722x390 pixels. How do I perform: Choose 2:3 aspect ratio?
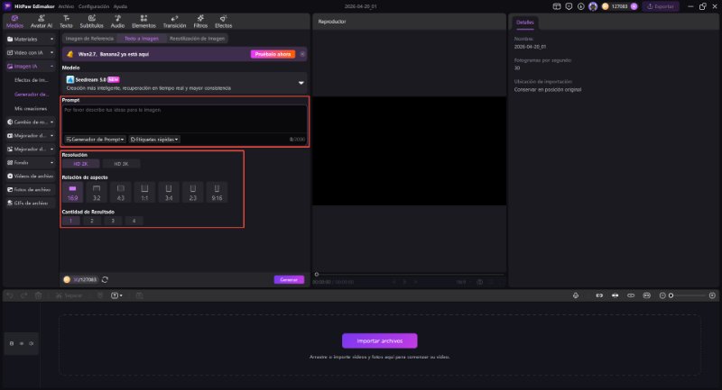click(x=193, y=193)
